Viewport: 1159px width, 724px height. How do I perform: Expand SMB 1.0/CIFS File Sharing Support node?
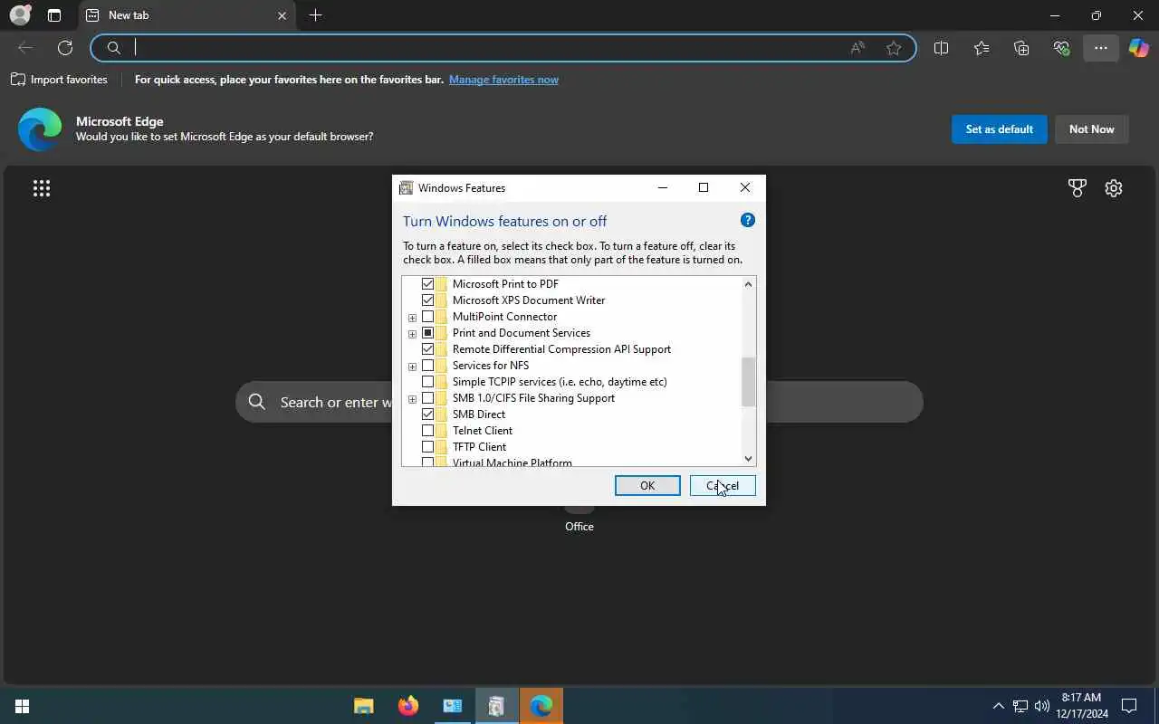pos(412,399)
